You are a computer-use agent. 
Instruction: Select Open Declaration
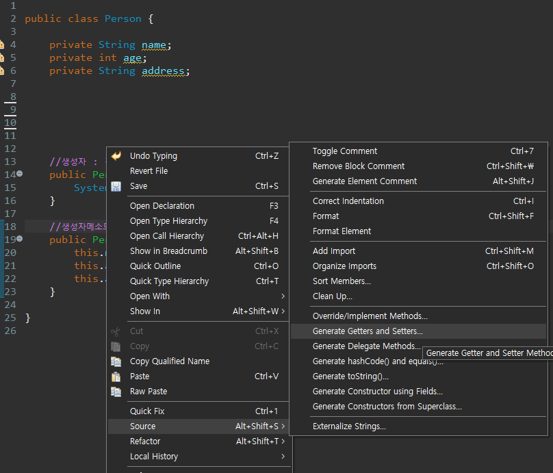(x=198, y=206)
